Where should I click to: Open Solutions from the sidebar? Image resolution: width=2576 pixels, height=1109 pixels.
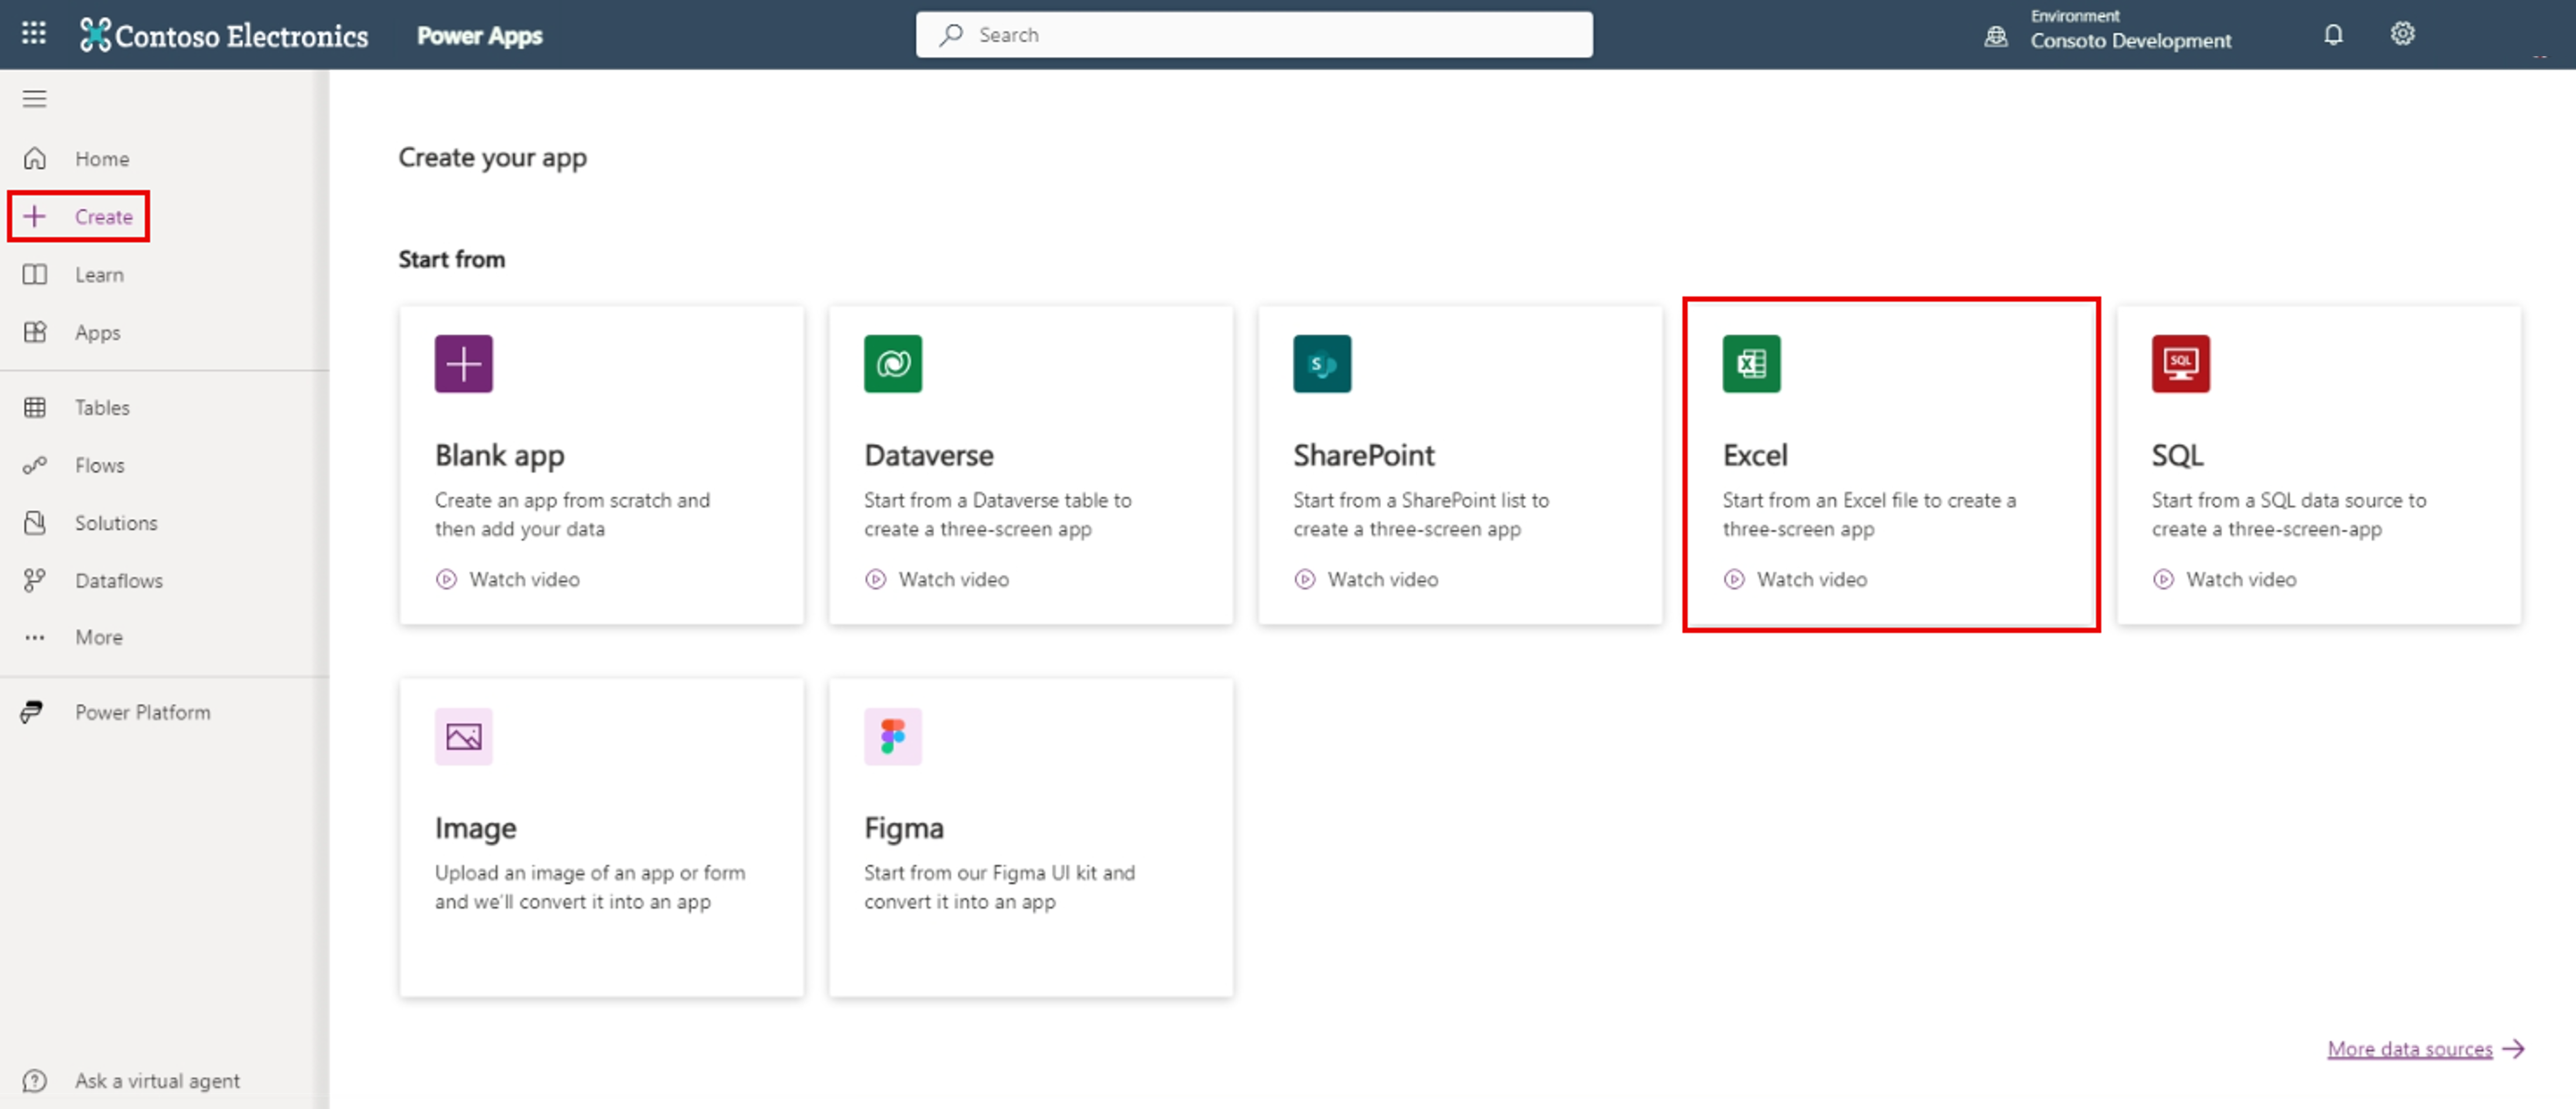(x=115, y=523)
